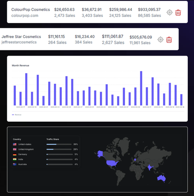The image size is (194, 196).
Task: Select the Jeffree Star Cosmetics store name
Action: [21, 37]
